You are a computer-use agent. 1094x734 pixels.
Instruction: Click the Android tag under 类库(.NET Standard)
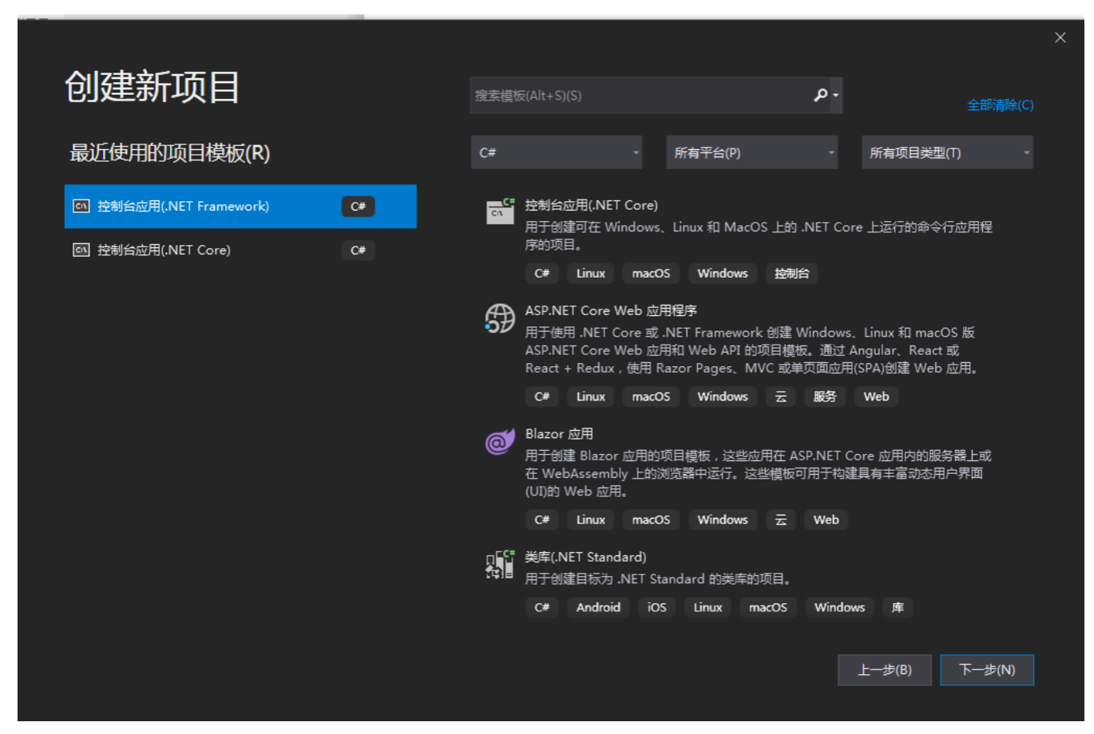(598, 608)
